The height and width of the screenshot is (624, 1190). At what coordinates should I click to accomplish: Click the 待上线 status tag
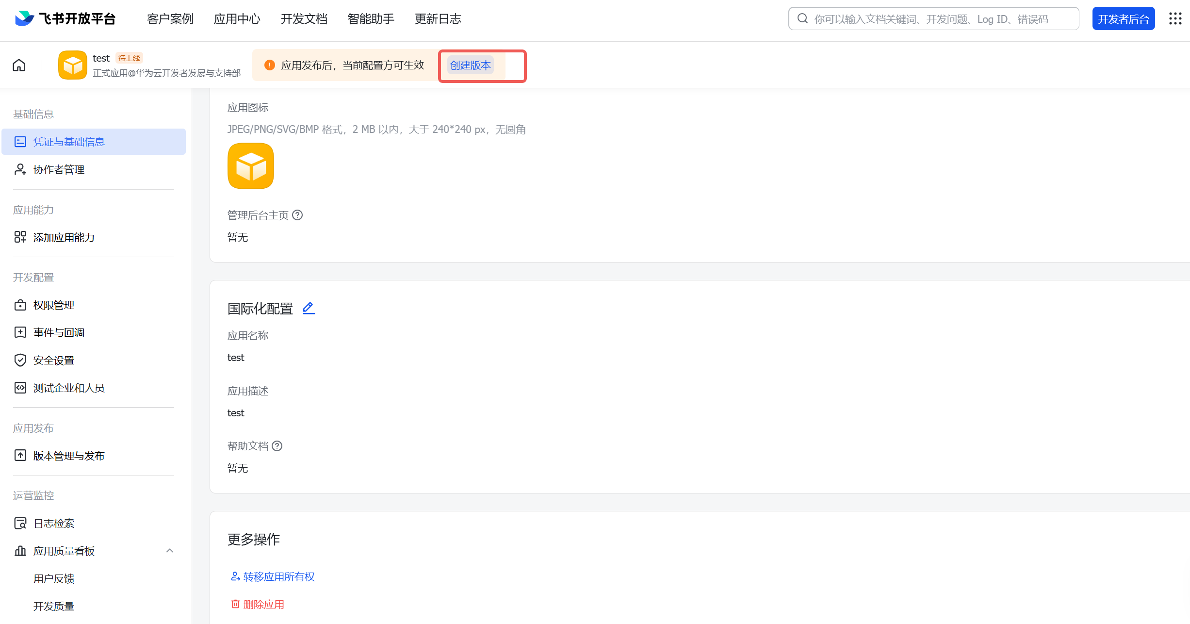pos(130,58)
